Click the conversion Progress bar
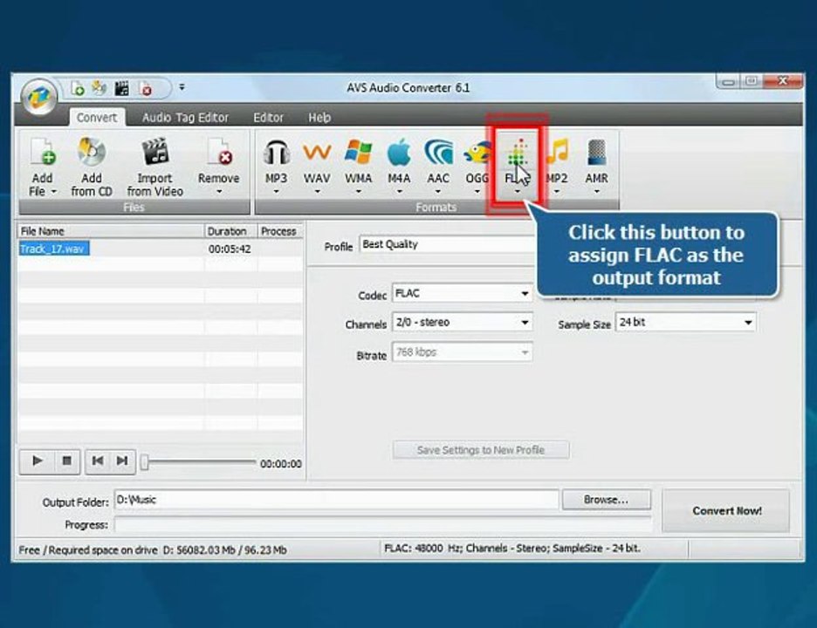817x628 pixels. click(x=383, y=524)
